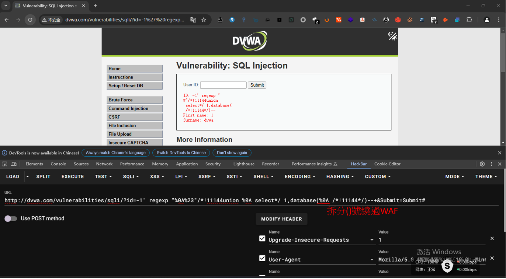Open the Chrome three-dot menu
Viewport: 506px width, 279px height.
(499, 20)
